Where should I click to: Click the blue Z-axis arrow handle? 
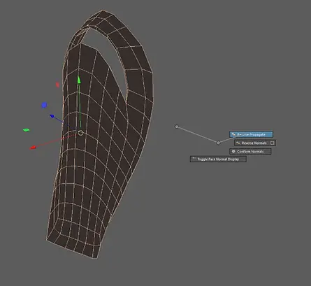[x=52, y=116]
